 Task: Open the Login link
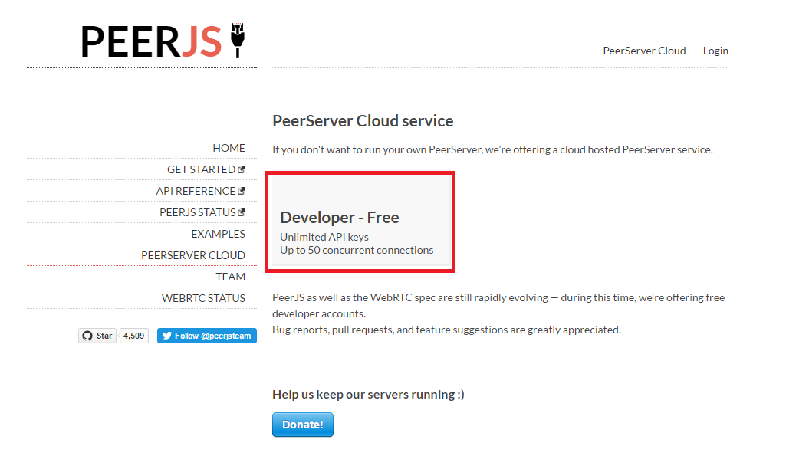(715, 50)
